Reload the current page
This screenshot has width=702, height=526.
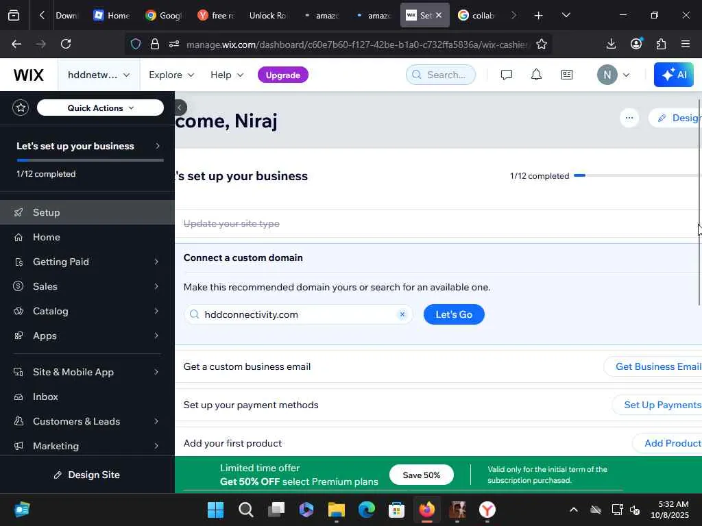[x=66, y=44]
